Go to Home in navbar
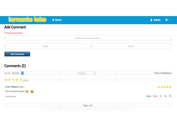This screenshot has height=126, width=177. click(57, 20)
